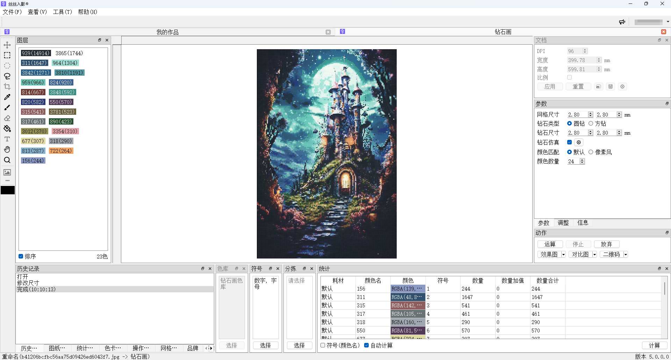This screenshot has width=671, height=360.
Task: Open the 二维码 dropdown arrow
Action: 626,255
